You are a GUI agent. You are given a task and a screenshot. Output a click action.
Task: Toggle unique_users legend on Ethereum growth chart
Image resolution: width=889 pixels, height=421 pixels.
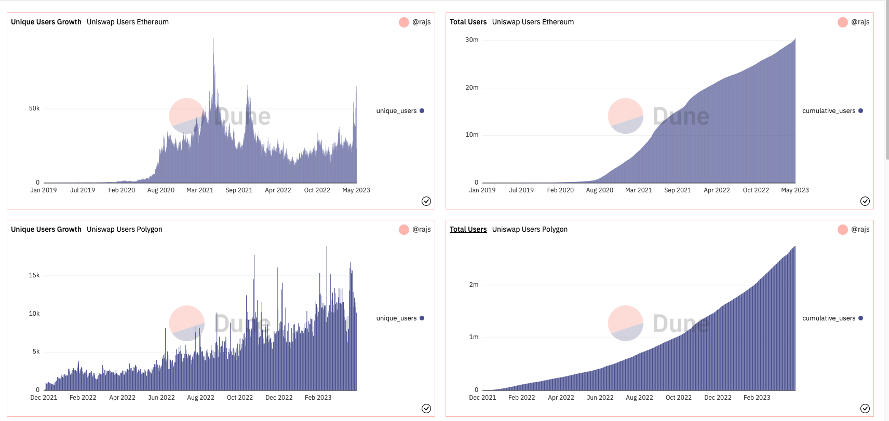pos(400,111)
